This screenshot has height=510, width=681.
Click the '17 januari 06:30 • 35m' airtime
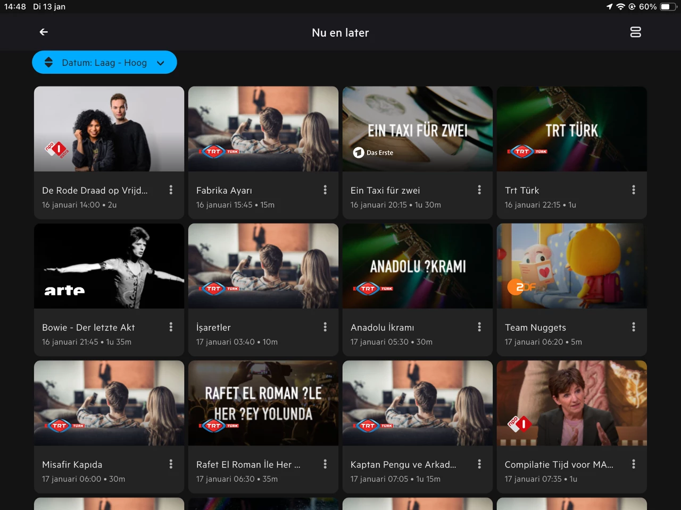point(237,479)
